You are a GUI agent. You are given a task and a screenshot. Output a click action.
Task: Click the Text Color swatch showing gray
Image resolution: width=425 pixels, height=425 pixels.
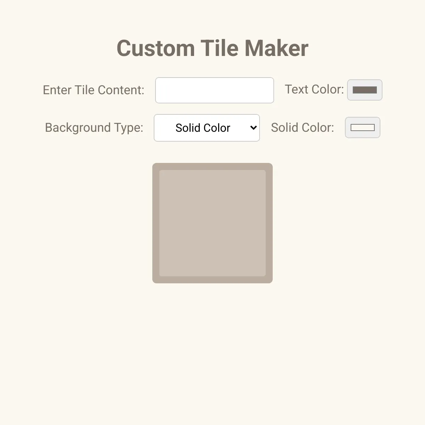pos(364,90)
